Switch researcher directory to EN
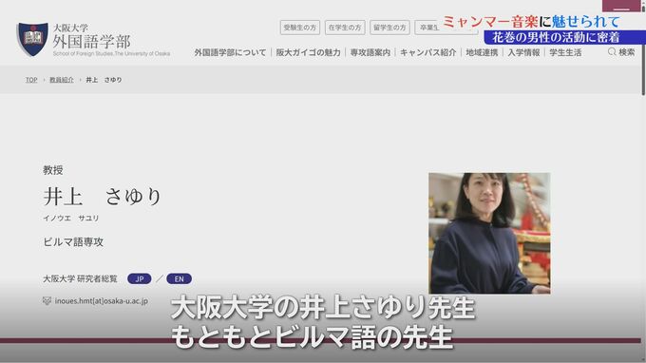Screen dimensions: 646x363 point(179,279)
